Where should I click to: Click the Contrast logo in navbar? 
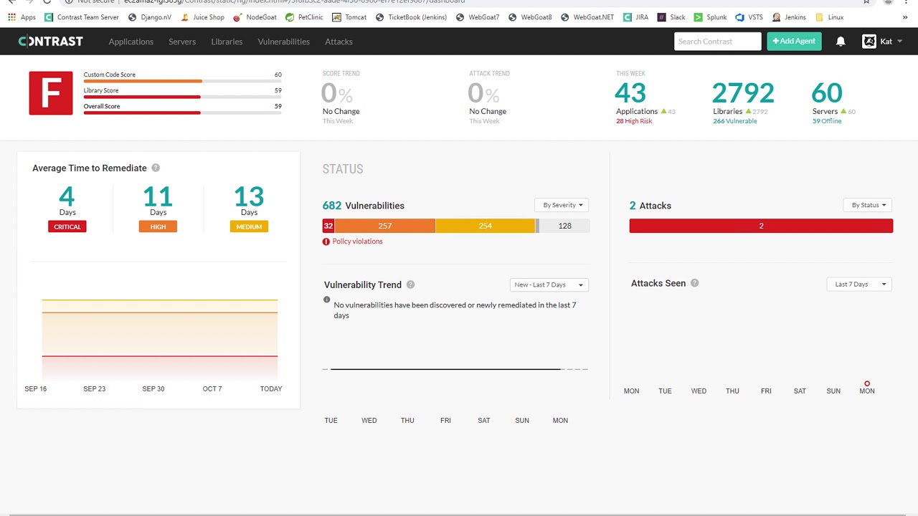point(50,42)
